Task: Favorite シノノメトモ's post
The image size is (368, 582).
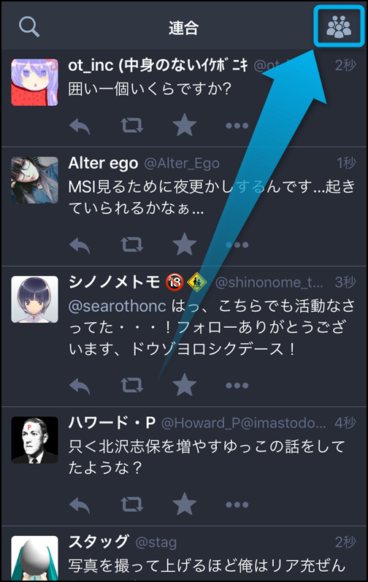Action: [185, 385]
